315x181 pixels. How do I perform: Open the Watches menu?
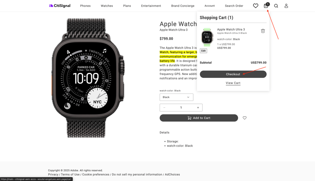(107, 6)
